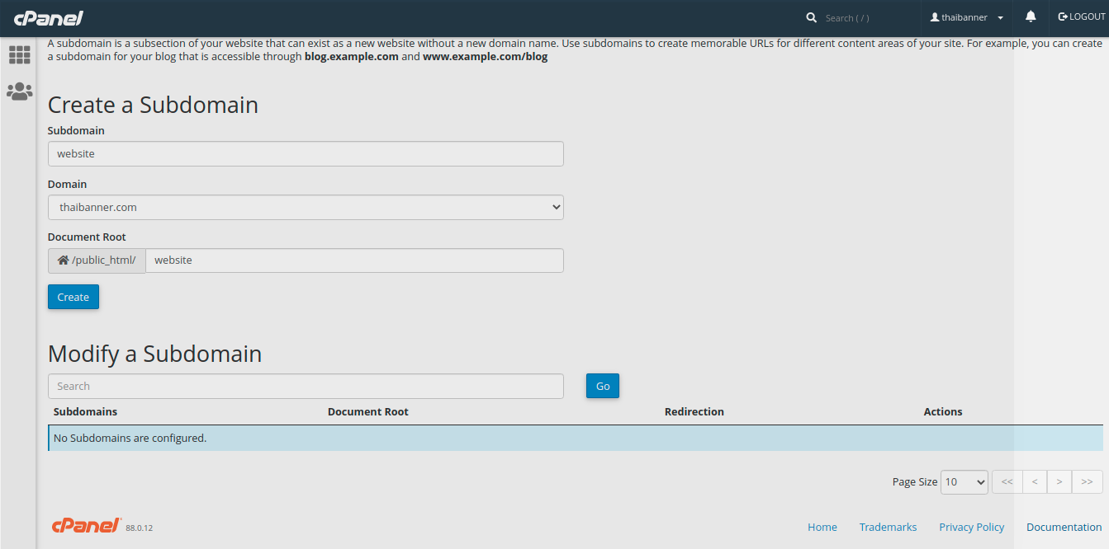Expand the thaibanner user account menu

(x=966, y=17)
